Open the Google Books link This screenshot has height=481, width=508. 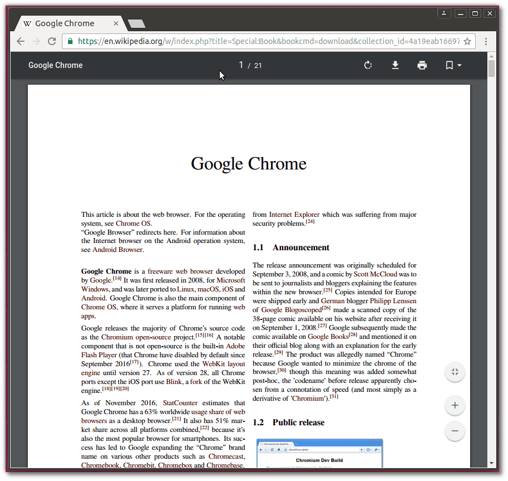328,337
